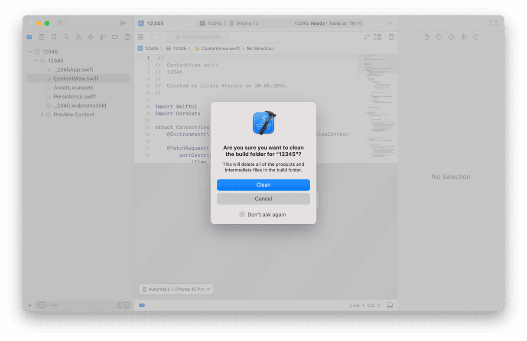Choose the iPhone 15 run destination
Screen dimensions: 527x341
(244, 23)
